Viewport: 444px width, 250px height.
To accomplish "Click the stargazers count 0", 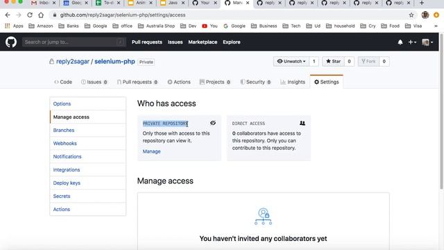I will pyautogui.click(x=349, y=61).
